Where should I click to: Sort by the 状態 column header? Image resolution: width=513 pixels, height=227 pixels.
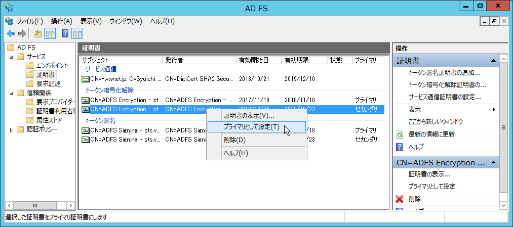(x=340, y=60)
